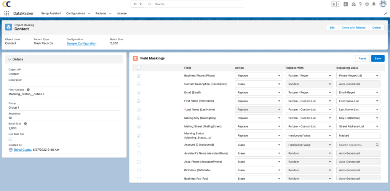This screenshot has width=390, height=191.
Task: Click the Search Accounts input field
Action: pyautogui.click(x=356, y=145)
